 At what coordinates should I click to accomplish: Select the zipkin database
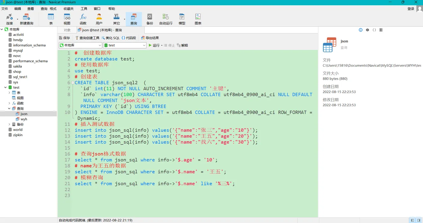pyautogui.click(x=18, y=135)
